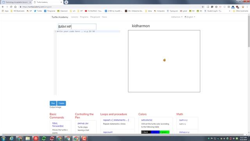Open the Playground menu item

point(95,17)
